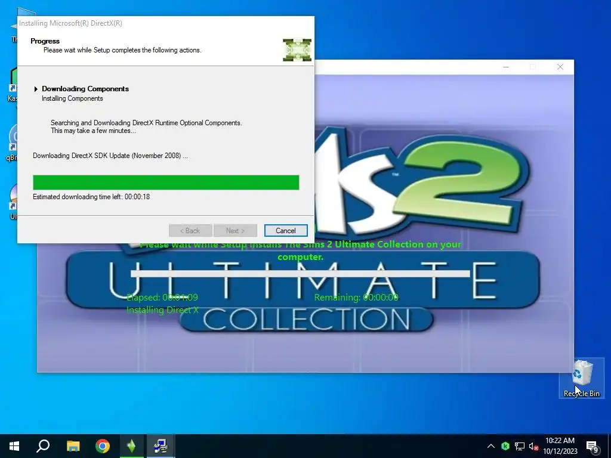Image resolution: width=611 pixels, height=458 pixels.
Task: Open the network status tray icon
Action: (520, 446)
